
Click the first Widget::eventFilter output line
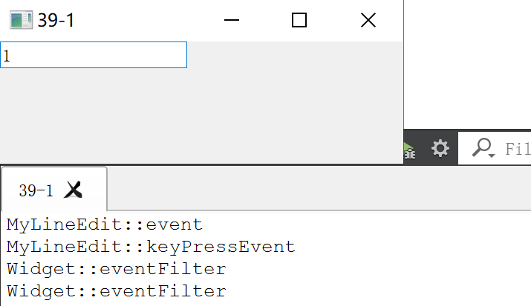[x=117, y=269]
